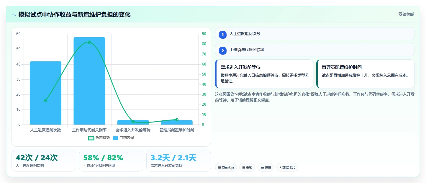Select list item 1 人工进度追问次数
Image resolution: width=426 pixels, height=183 pixels.
click(x=315, y=34)
